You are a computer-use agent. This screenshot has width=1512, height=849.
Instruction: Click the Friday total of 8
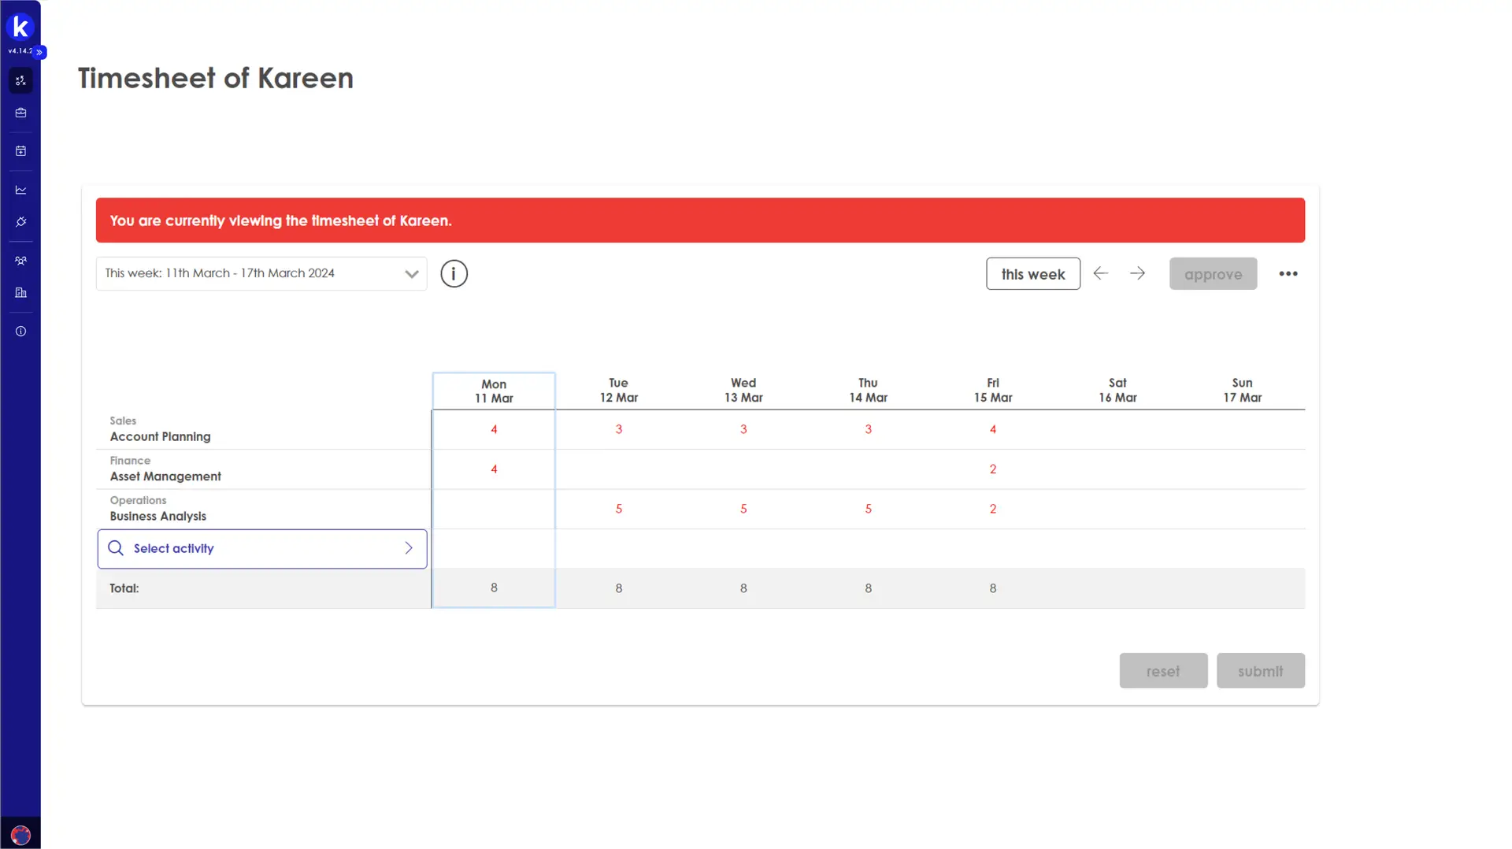(x=992, y=588)
